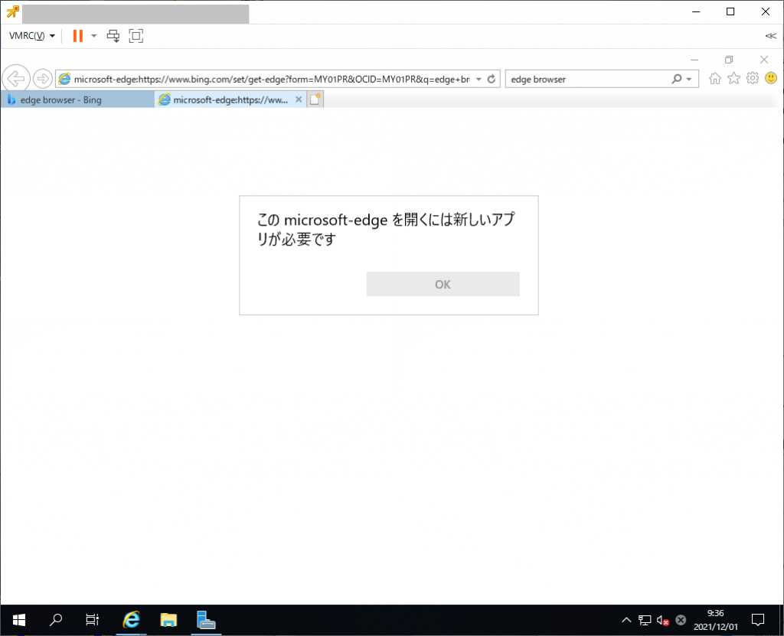Select the address bar URL field

272,79
